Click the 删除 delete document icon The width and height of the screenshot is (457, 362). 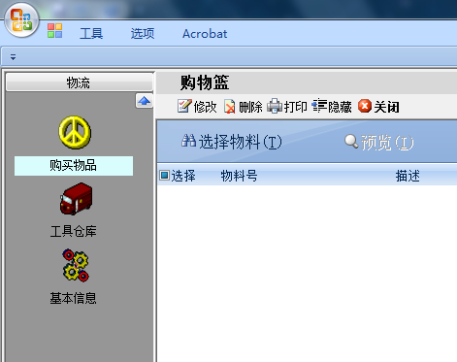(230, 107)
